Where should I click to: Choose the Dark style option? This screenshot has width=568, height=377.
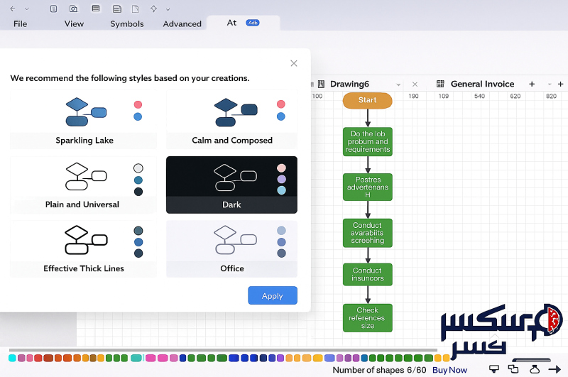pyautogui.click(x=231, y=185)
